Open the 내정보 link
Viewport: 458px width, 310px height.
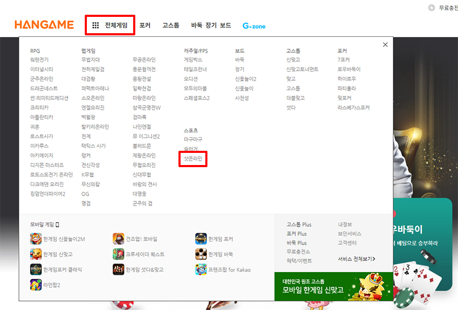click(345, 225)
